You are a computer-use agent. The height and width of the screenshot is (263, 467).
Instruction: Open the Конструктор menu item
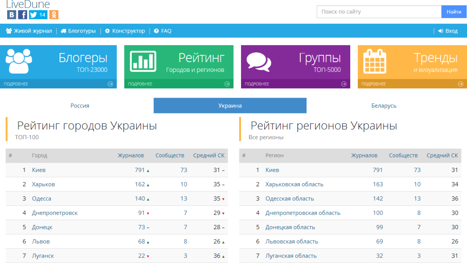tap(125, 31)
